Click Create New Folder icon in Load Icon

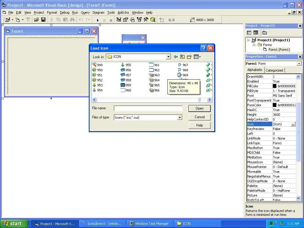click(189, 57)
